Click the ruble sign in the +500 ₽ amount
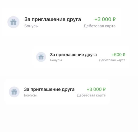138x132 pixels. tap(124, 55)
